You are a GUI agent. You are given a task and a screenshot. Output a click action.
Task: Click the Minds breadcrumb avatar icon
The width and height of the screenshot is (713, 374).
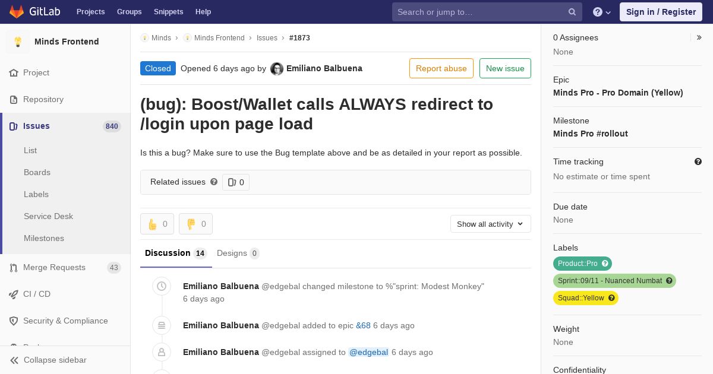pos(144,37)
